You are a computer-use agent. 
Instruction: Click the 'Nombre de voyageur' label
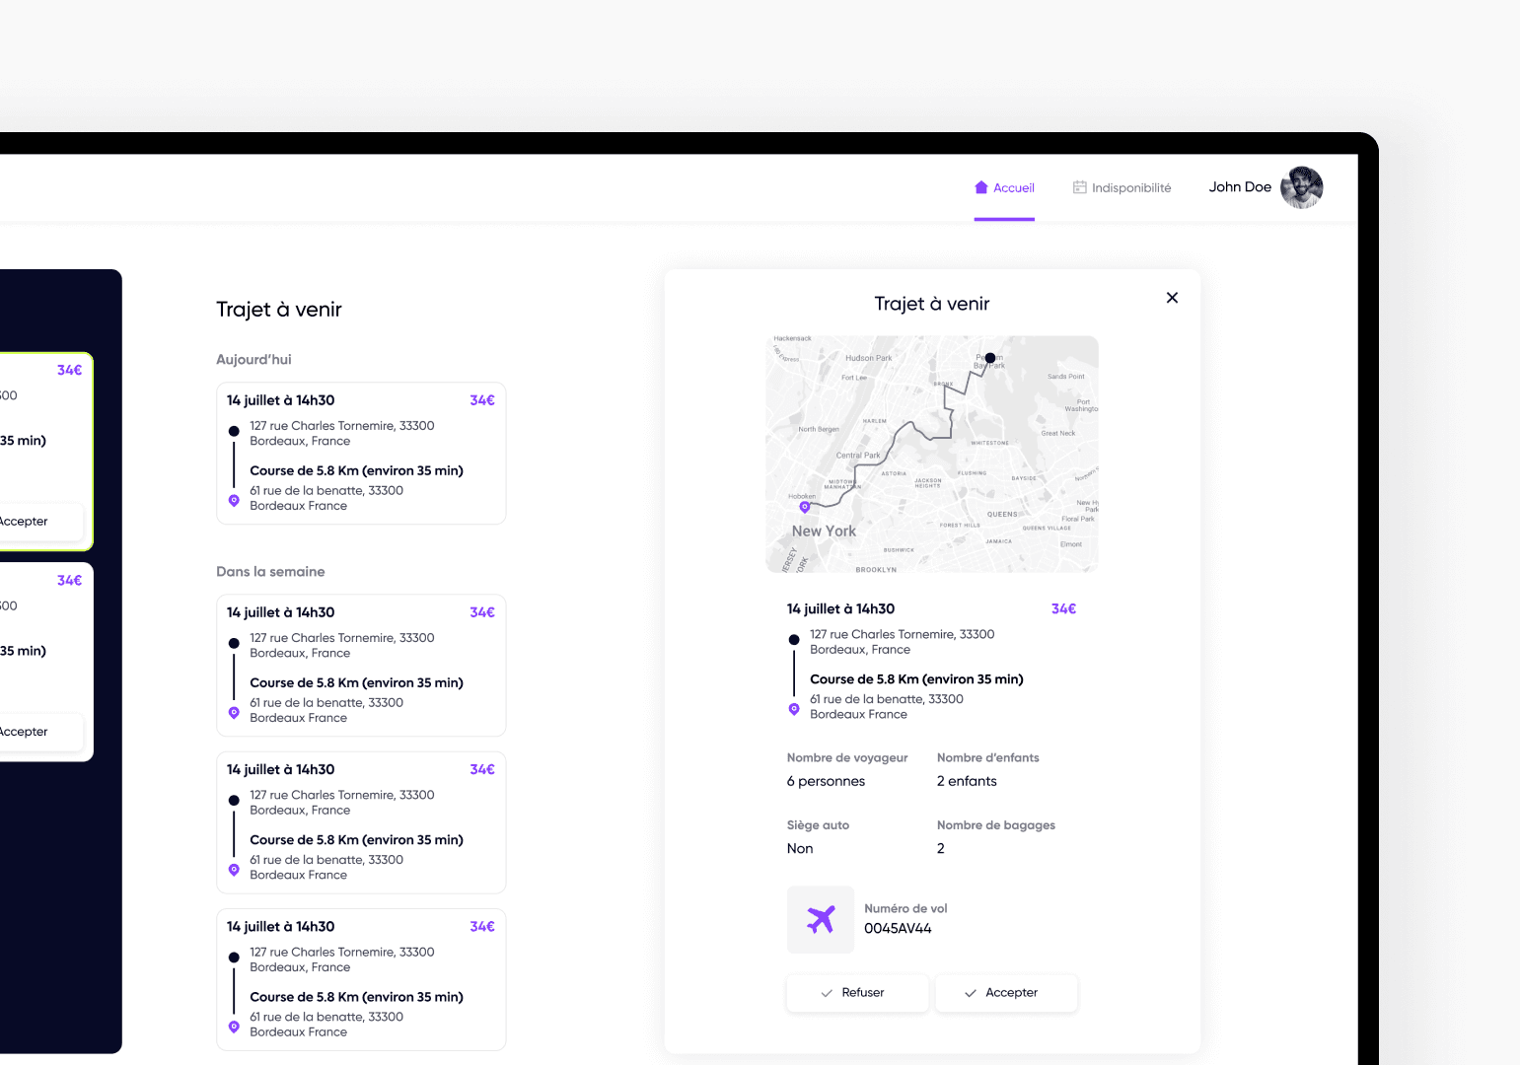click(847, 758)
